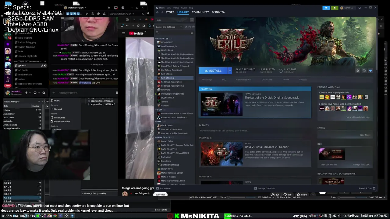Open the Friends menu in Steam
The width and height of the screenshot is (390, 219).
point(176,8)
